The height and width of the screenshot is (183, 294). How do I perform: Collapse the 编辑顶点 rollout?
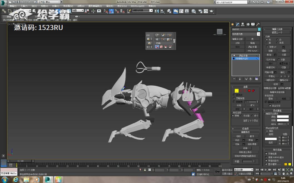point(245,132)
